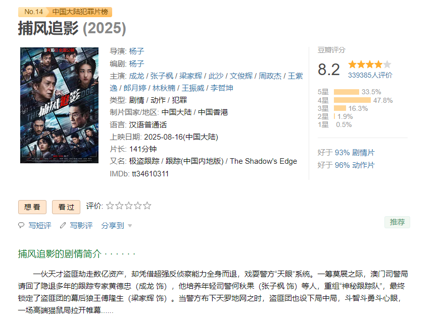441x323 pixels.
Task: Open the 分享到 share dropdown
Action: [x=117, y=225]
